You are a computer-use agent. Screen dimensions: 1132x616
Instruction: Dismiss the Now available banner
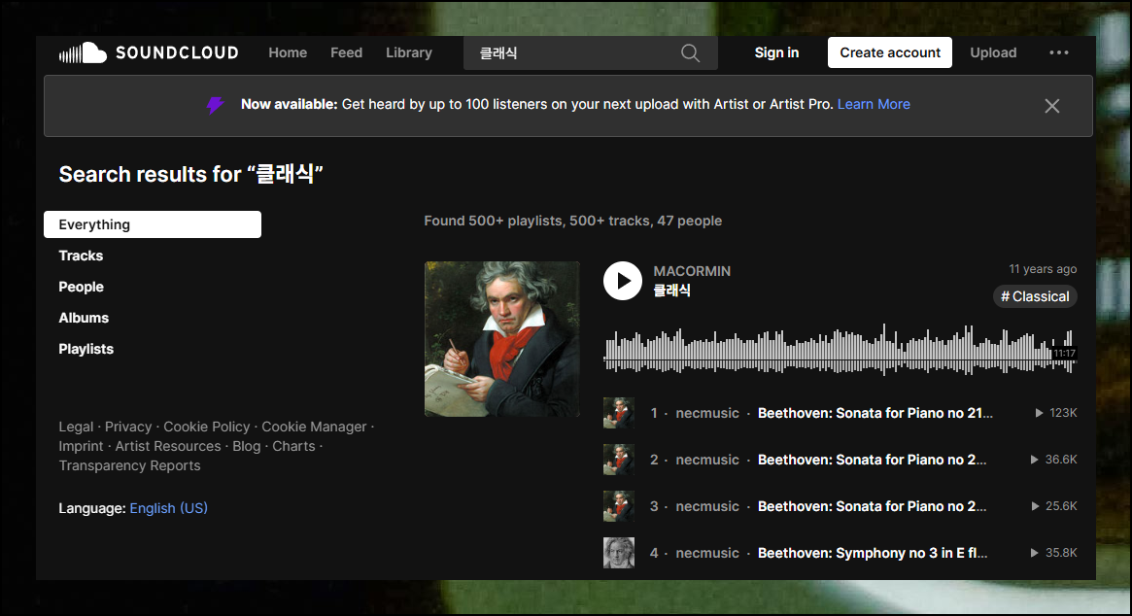[x=1052, y=106]
